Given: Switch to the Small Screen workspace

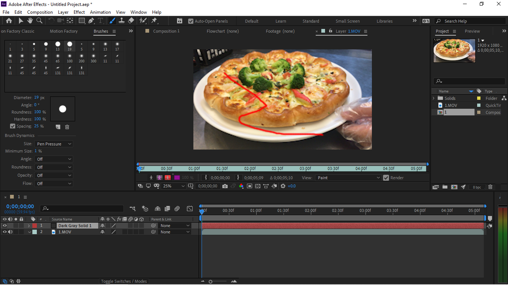Looking at the screenshot, I should click(x=348, y=21).
